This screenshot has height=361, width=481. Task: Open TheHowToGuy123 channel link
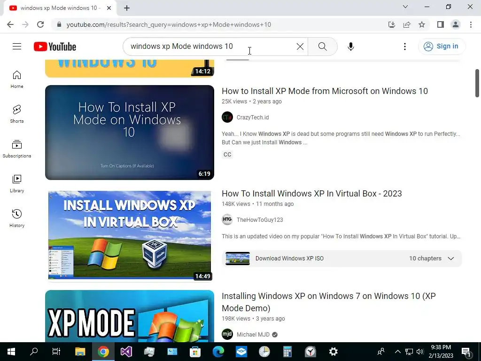[x=259, y=220]
